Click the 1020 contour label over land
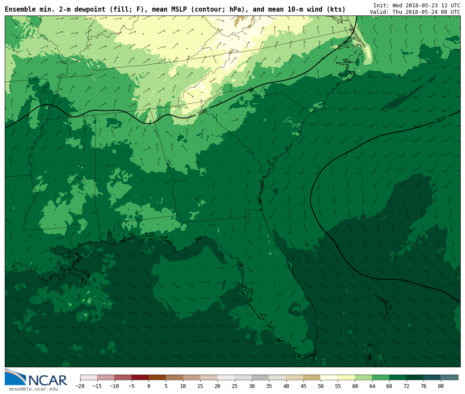This screenshot has width=465, height=394. pyautogui.click(x=202, y=112)
